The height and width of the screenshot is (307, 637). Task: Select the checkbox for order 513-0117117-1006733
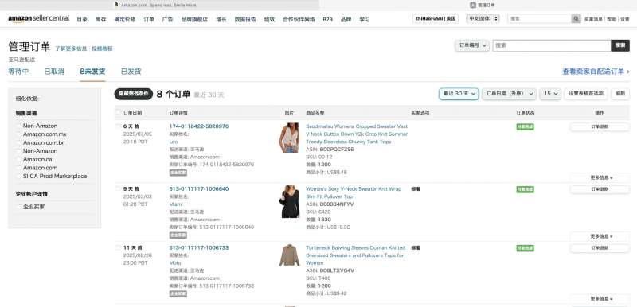point(118,247)
